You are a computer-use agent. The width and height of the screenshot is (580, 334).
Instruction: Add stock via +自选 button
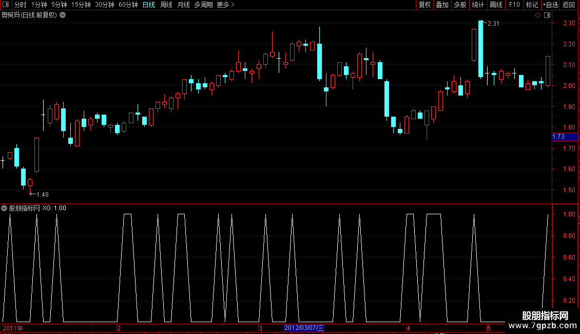[x=550, y=5]
